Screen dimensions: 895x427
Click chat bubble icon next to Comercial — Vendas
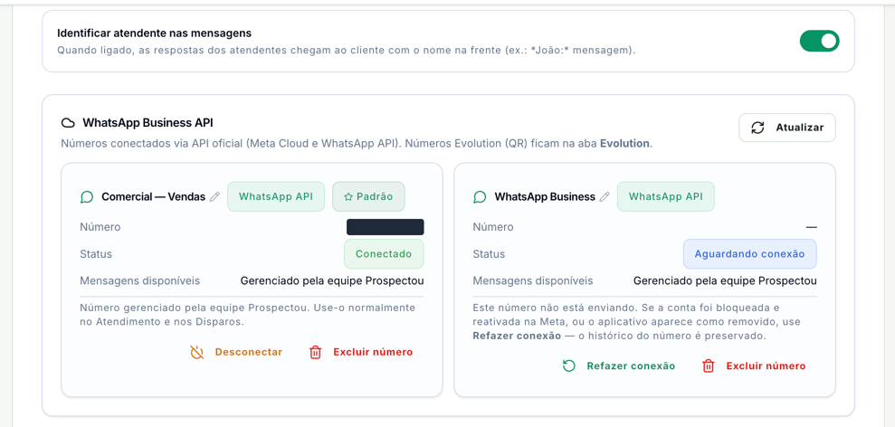87,197
